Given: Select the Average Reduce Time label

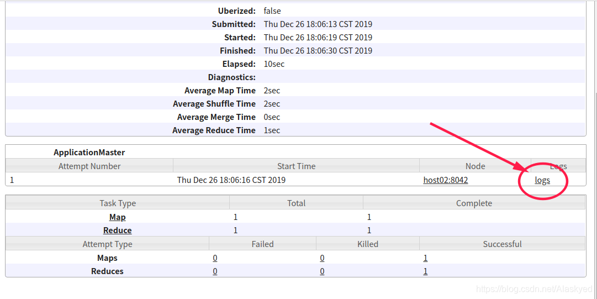Looking at the screenshot, I should [x=214, y=130].
